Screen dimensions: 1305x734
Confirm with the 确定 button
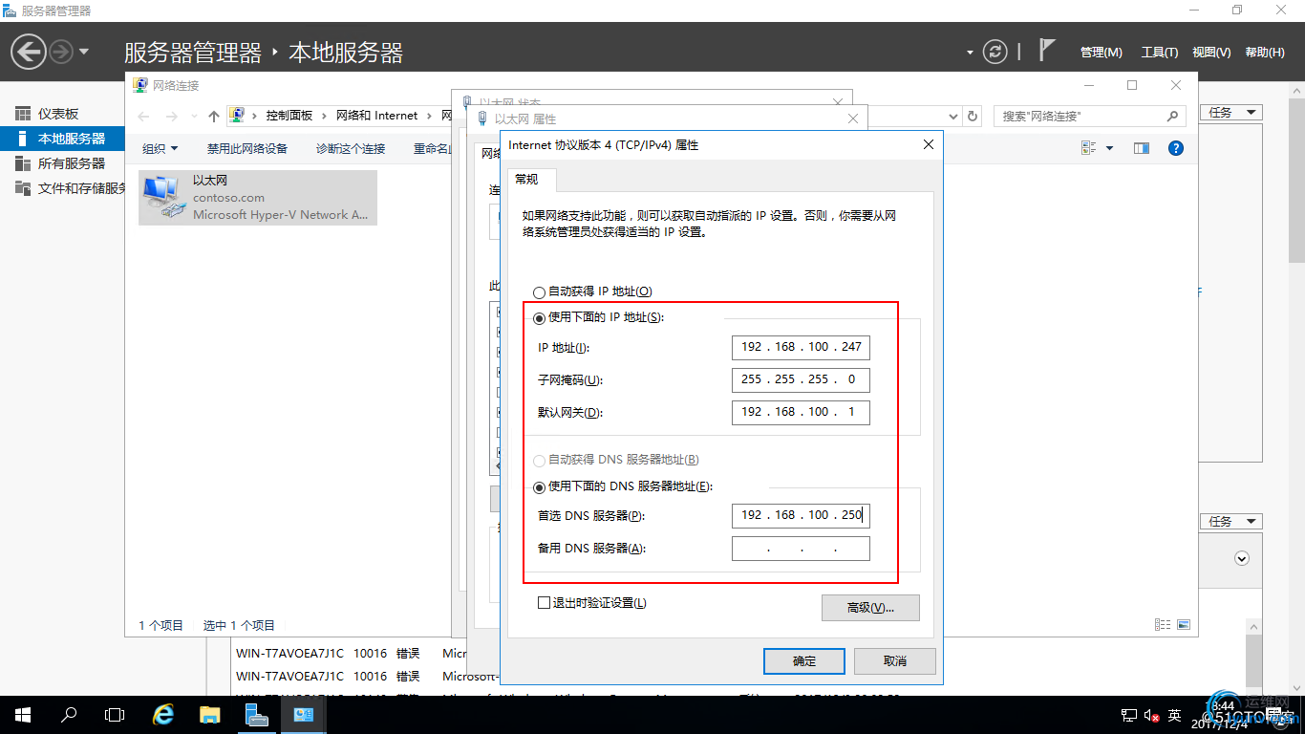pos(804,661)
